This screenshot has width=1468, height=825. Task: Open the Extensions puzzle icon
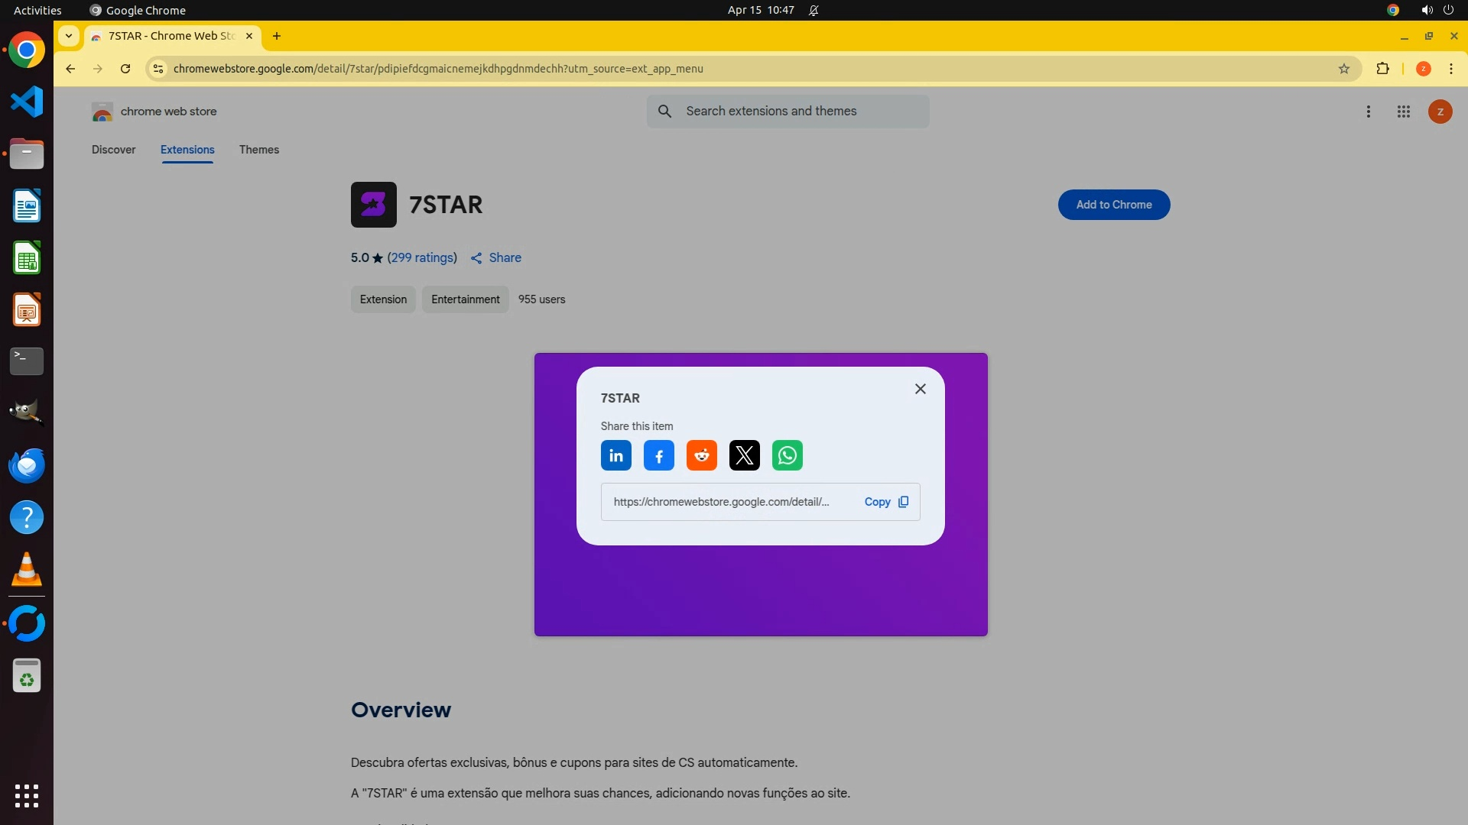1382,69
